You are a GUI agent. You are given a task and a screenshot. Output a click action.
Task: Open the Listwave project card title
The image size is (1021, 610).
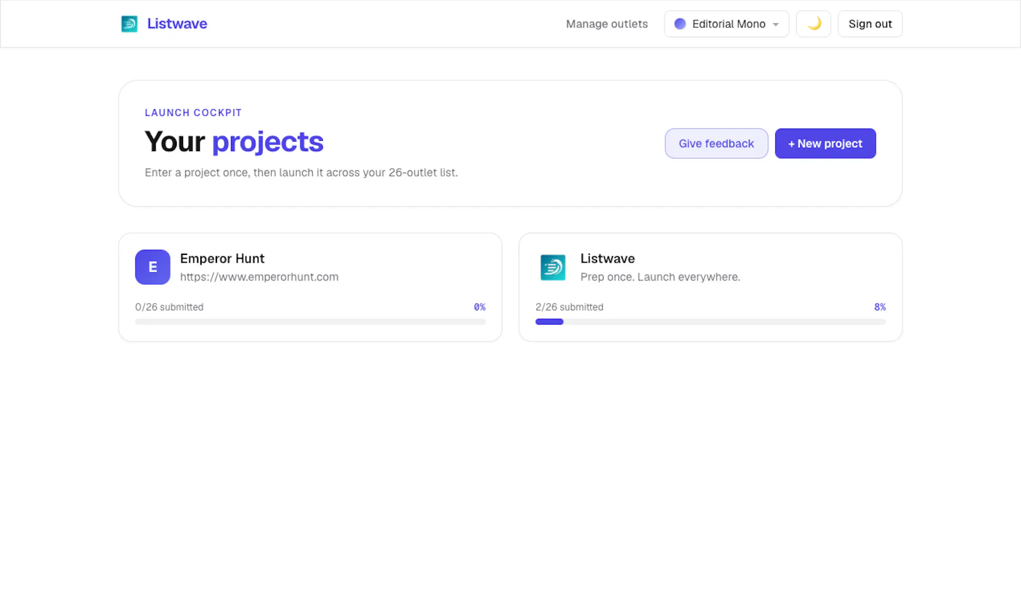coord(607,258)
